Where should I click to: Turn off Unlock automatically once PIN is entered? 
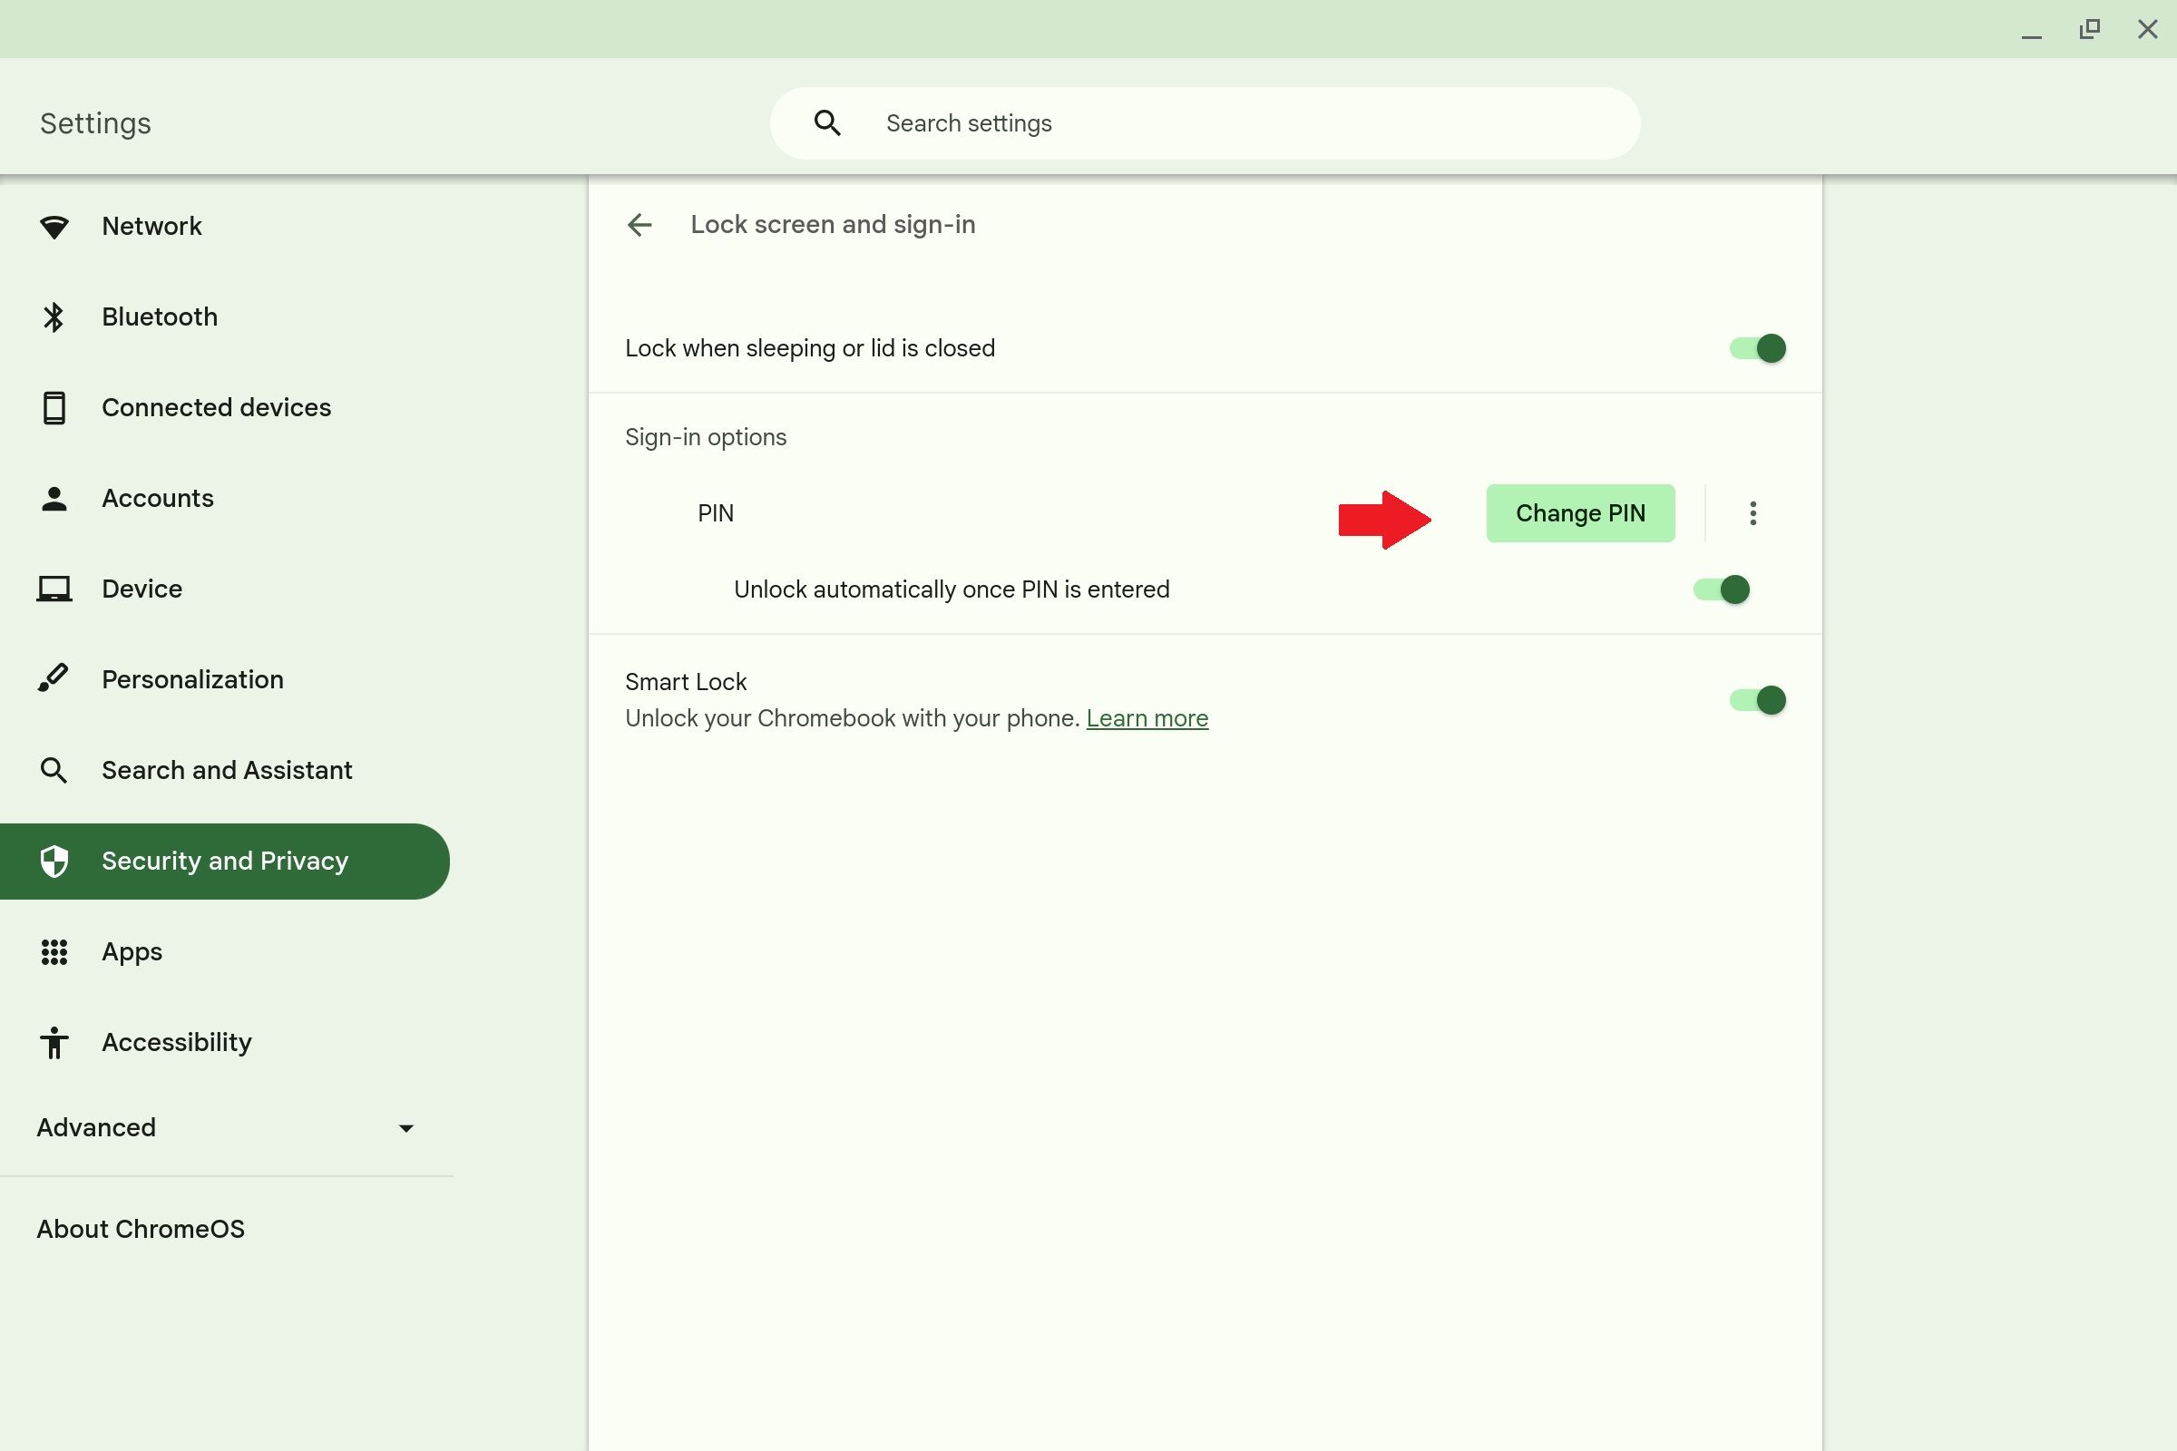(x=1722, y=589)
